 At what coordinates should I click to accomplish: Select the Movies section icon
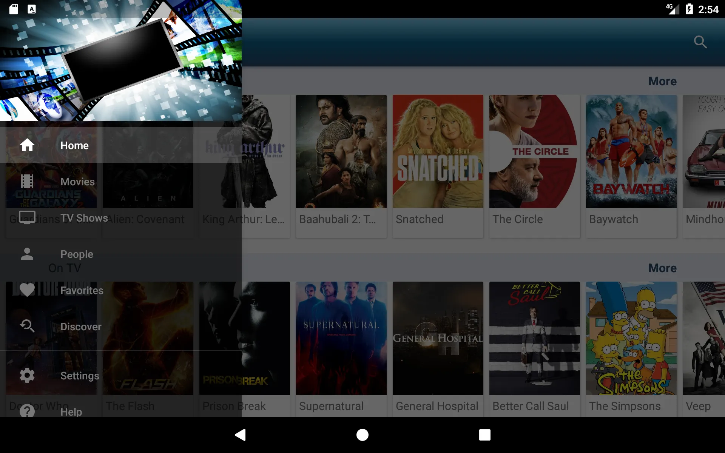(x=26, y=182)
